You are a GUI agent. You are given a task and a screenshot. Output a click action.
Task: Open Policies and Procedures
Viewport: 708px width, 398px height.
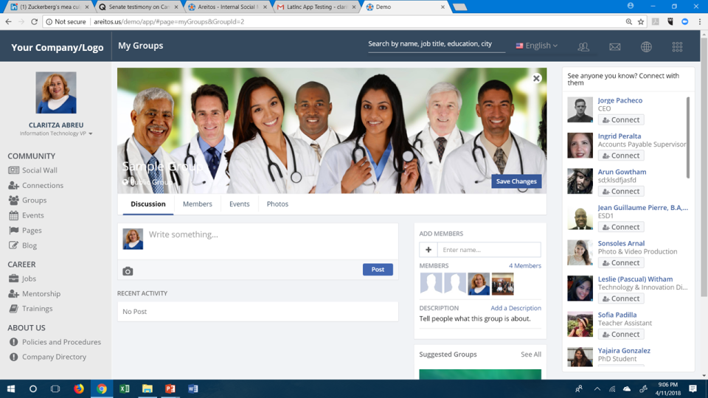click(55, 342)
